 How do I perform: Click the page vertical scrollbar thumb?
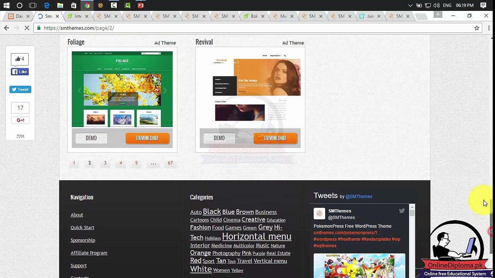pyautogui.click(x=492, y=226)
